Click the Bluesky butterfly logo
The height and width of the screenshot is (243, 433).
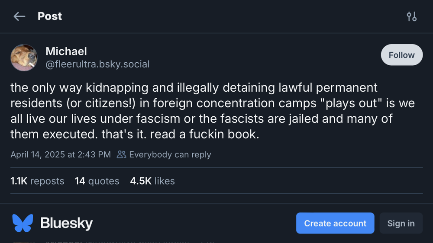pyautogui.click(x=23, y=223)
